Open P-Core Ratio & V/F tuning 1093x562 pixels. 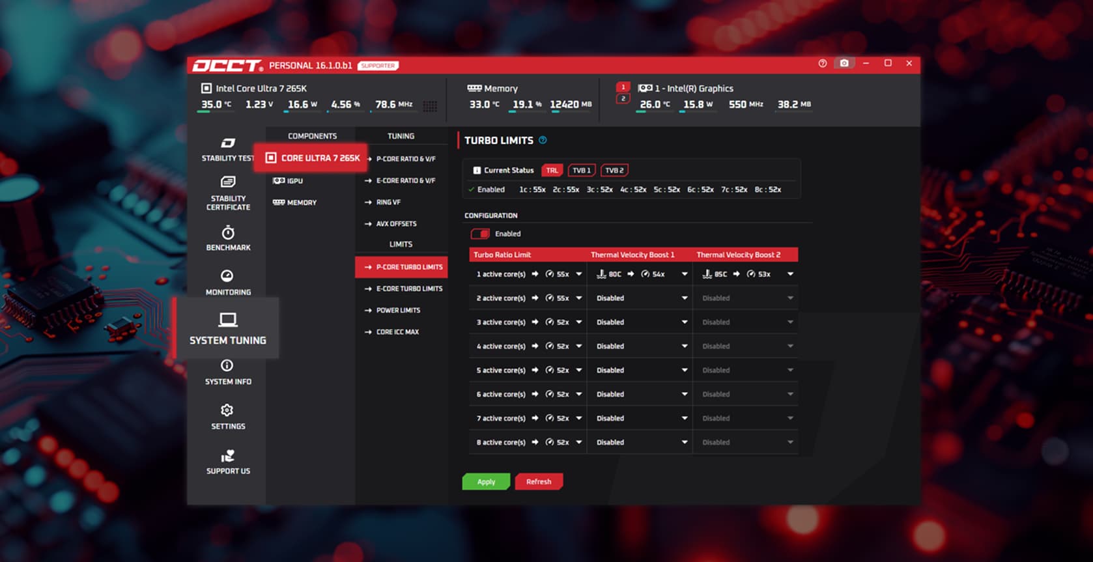tap(400, 159)
